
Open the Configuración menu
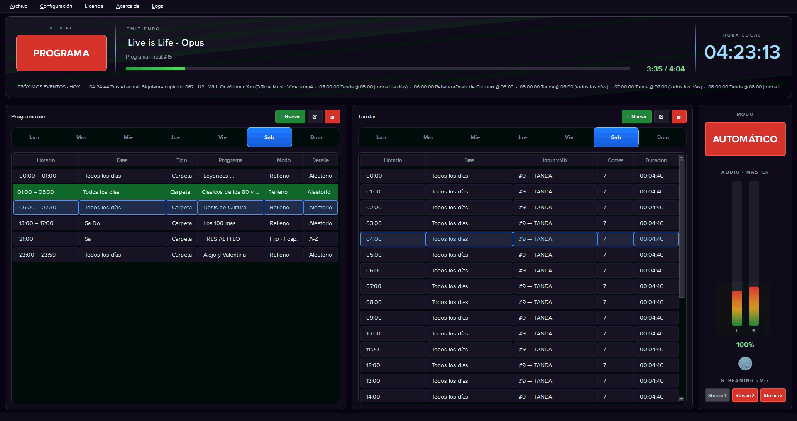[56, 6]
